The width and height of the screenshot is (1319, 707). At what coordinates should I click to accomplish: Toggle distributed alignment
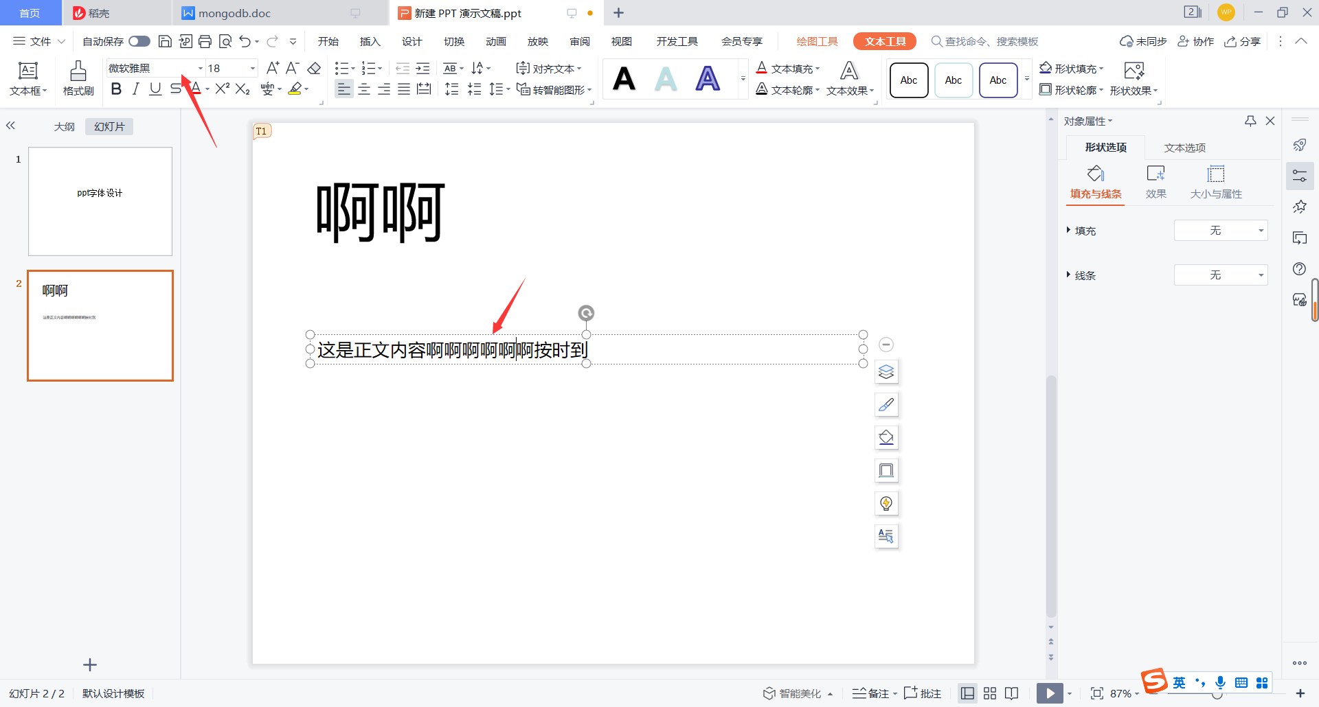424,89
